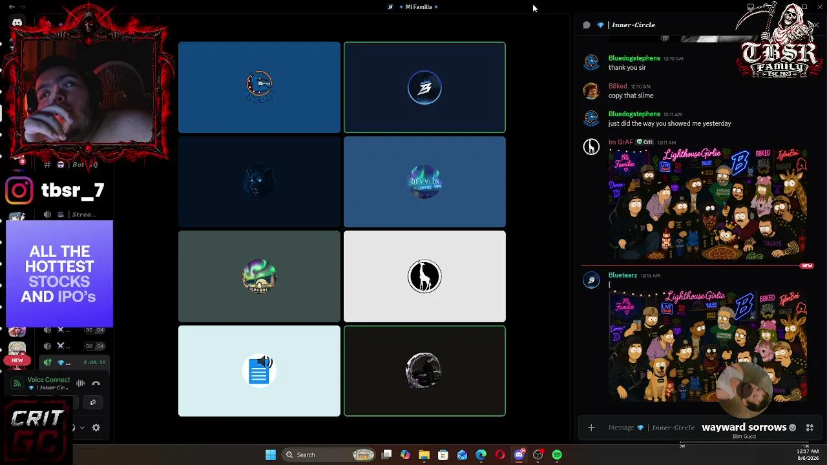Screen dimensions: 827x465
Task: Click the Crit tag beside Im GrAF
Action: [645, 142]
